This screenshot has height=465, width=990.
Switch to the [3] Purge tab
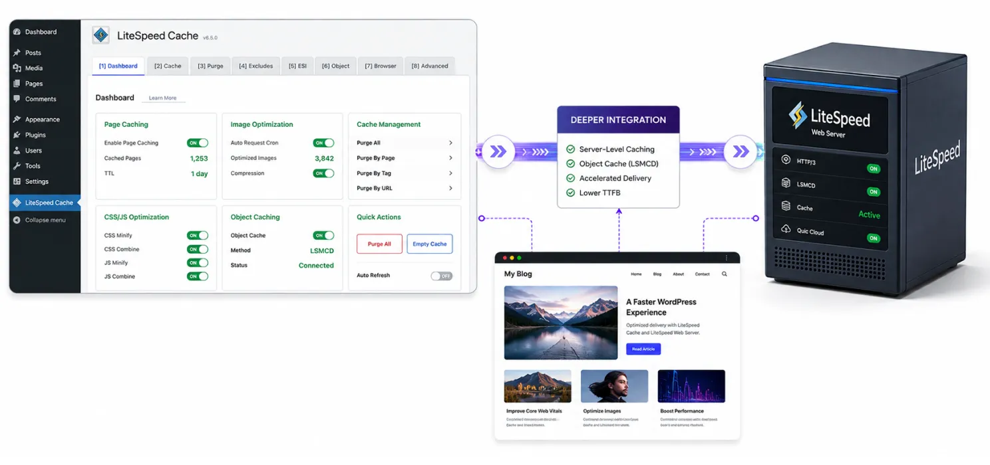pos(210,66)
